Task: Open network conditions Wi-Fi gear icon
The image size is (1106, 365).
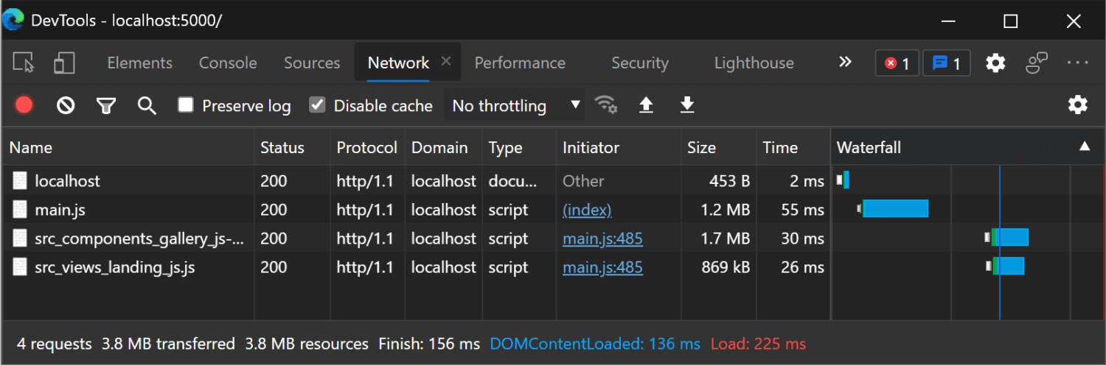Action: click(606, 105)
